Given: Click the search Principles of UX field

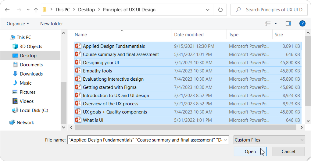Looking at the screenshot, I should tap(274, 10).
